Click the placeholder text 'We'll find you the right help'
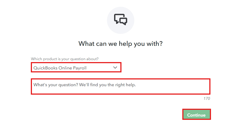This screenshot has height=122, width=235. point(108,85)
